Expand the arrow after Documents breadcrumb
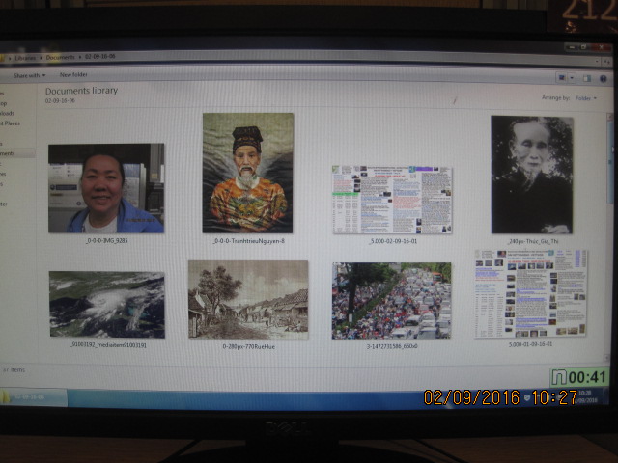The width and height of the screenshot is (618, 463). click(x=80, y=57)
